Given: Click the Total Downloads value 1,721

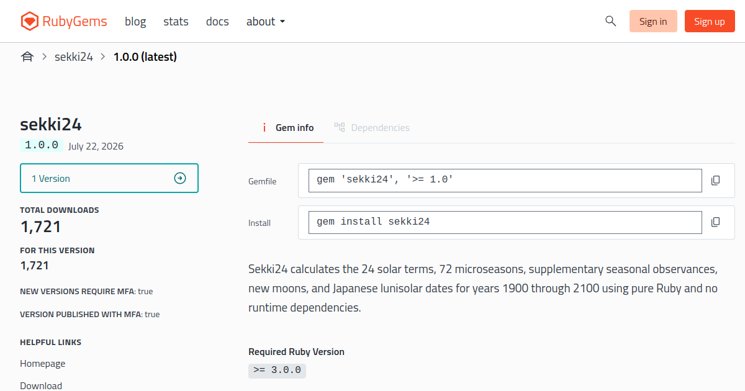Looking at the screenshot, I should (x=41, y=227).
